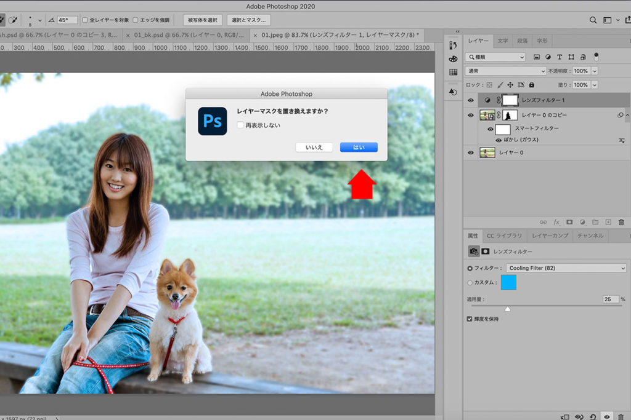Click the link layers icon
Image resolution: width=631 pixels, height=420 pixels.
(x=543, y=222)
